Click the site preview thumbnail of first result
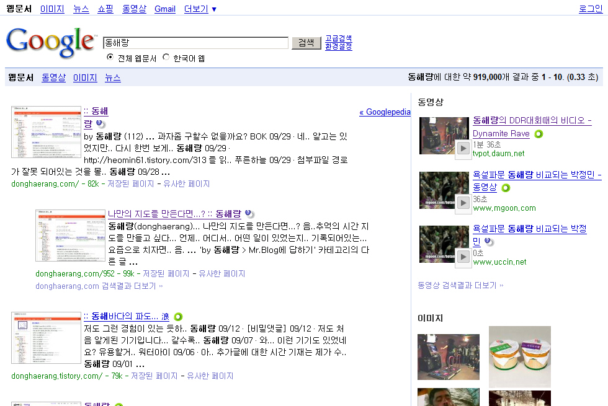 pos(46,132)
